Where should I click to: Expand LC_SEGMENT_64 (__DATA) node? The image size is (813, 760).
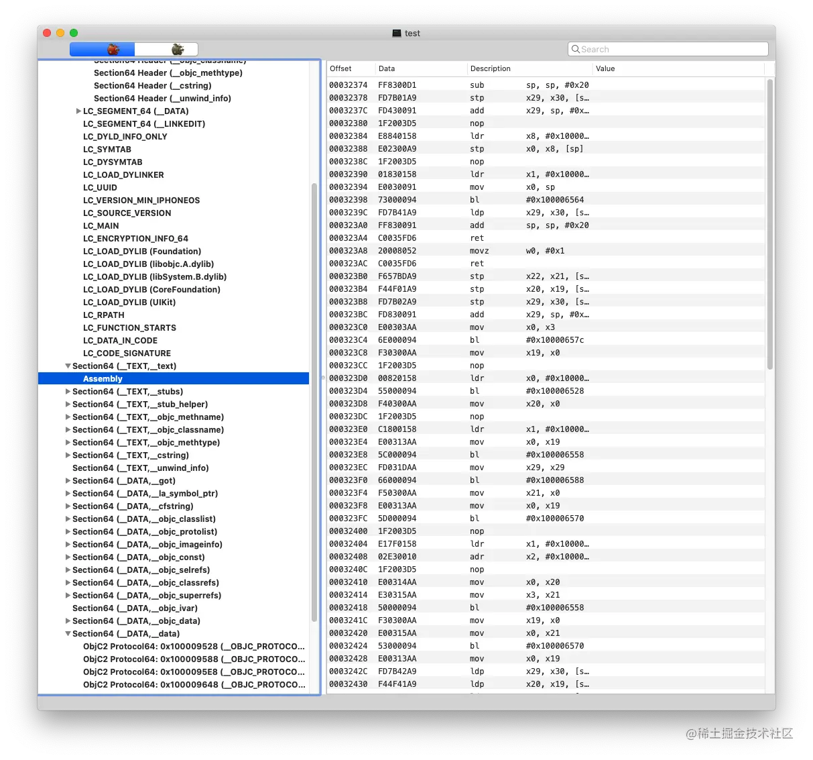point(78,111)
